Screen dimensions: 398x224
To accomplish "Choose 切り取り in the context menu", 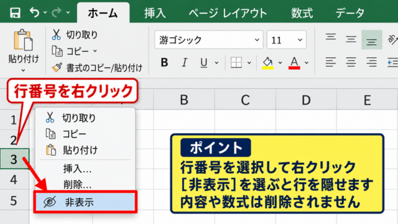I will coord(85,118).
